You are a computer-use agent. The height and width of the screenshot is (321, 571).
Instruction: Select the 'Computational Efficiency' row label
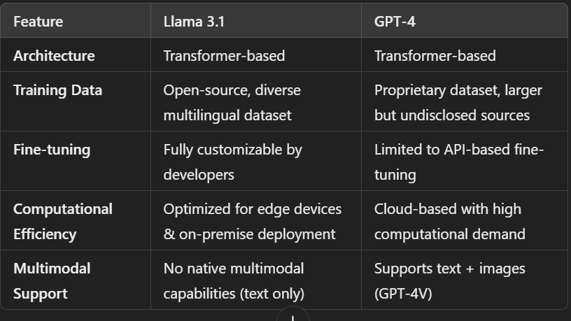click(62, 222)
